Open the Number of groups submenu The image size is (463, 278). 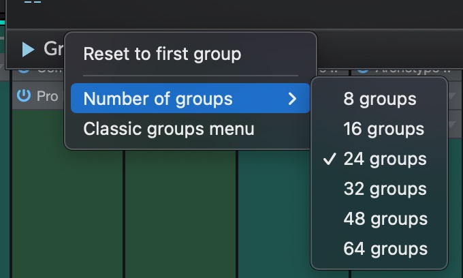point(158,99)
